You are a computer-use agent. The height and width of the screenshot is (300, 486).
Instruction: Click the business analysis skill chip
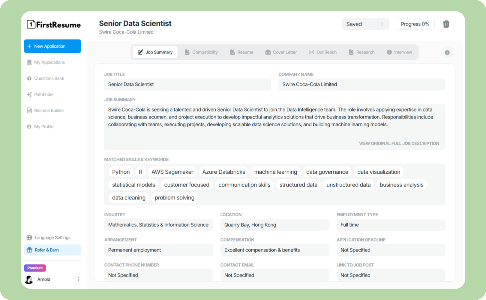pyautogui.click(x=402, y=185)
